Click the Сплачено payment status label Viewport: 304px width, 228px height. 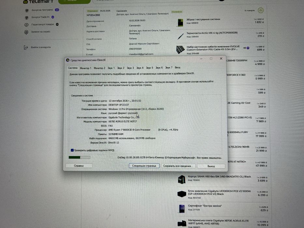click(x=177, y=12)
